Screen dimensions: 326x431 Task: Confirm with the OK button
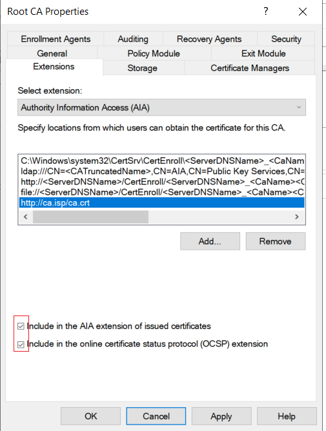pos(90,416)
